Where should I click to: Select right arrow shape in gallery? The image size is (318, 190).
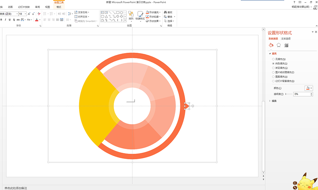click(x=118, y=16)
